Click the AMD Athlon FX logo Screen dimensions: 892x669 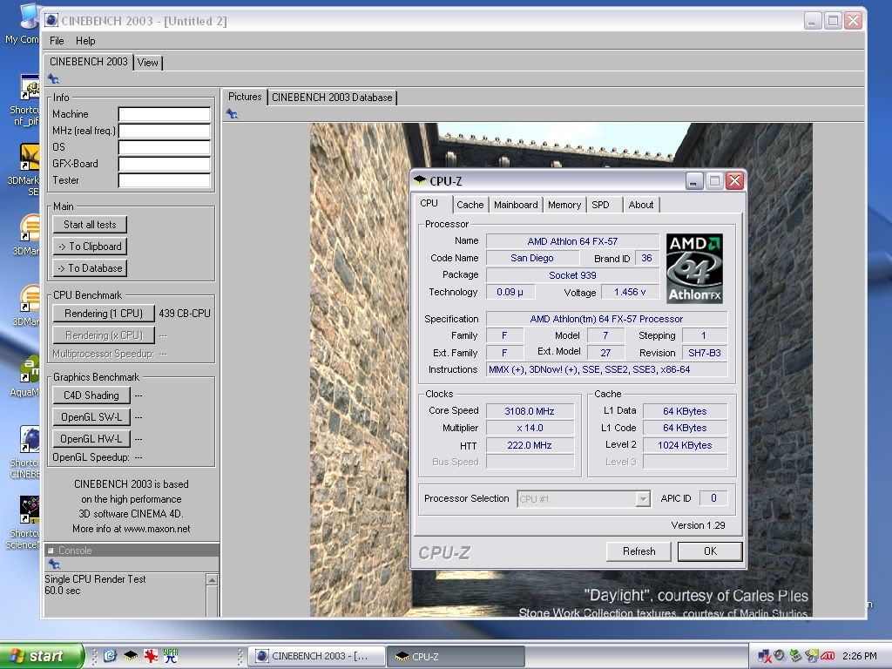pyautogui.click(x=694, y=268)
